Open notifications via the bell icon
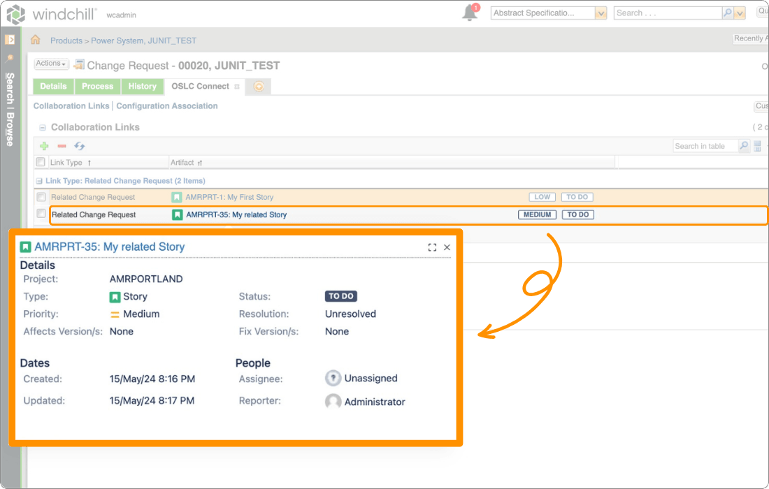769x489 pixels. point(470,12)
